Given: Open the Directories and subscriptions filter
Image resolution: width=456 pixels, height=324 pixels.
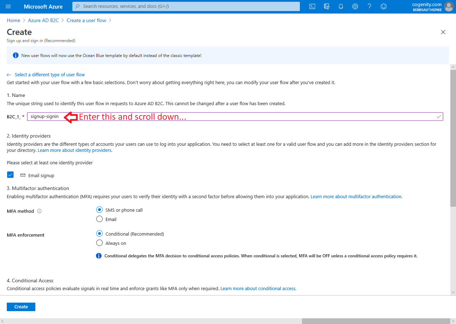Looking at the screenshot, I should (x=326, y=6).
